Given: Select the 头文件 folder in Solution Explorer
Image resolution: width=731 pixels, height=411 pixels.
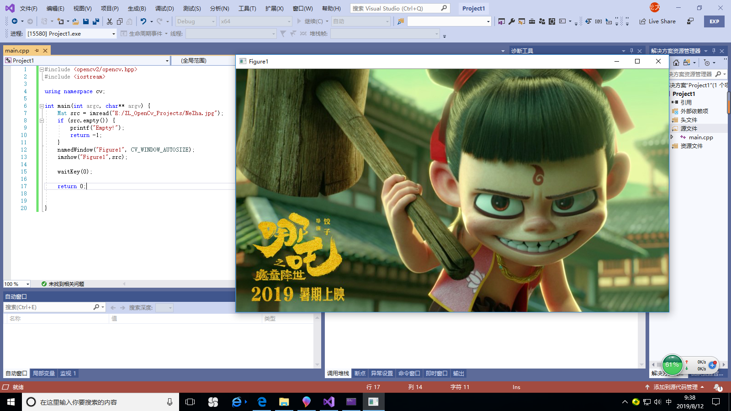Looking at the screenshot, I should (x=689, y=120).
